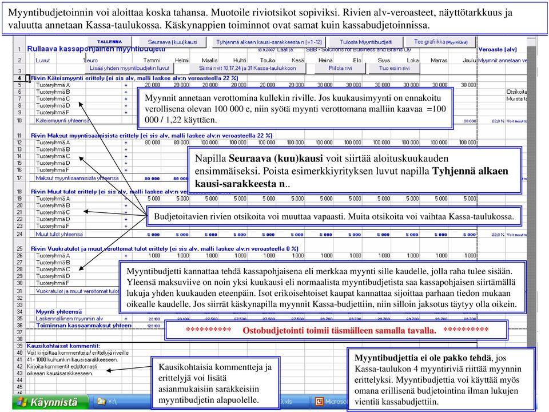
Task: Select the Touko month header cell
Action: [268, 60]
